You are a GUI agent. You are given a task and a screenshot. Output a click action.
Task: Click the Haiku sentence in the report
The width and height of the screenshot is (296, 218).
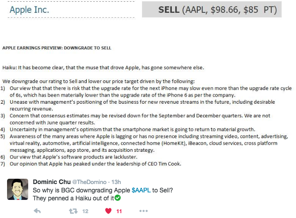[103, 68]
